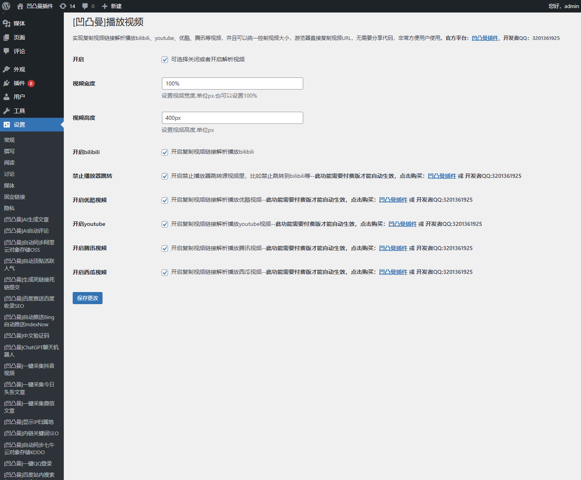Click the 用户 users icon in sidebar
This screenshot has width=581, height=480.
[6, 97]
